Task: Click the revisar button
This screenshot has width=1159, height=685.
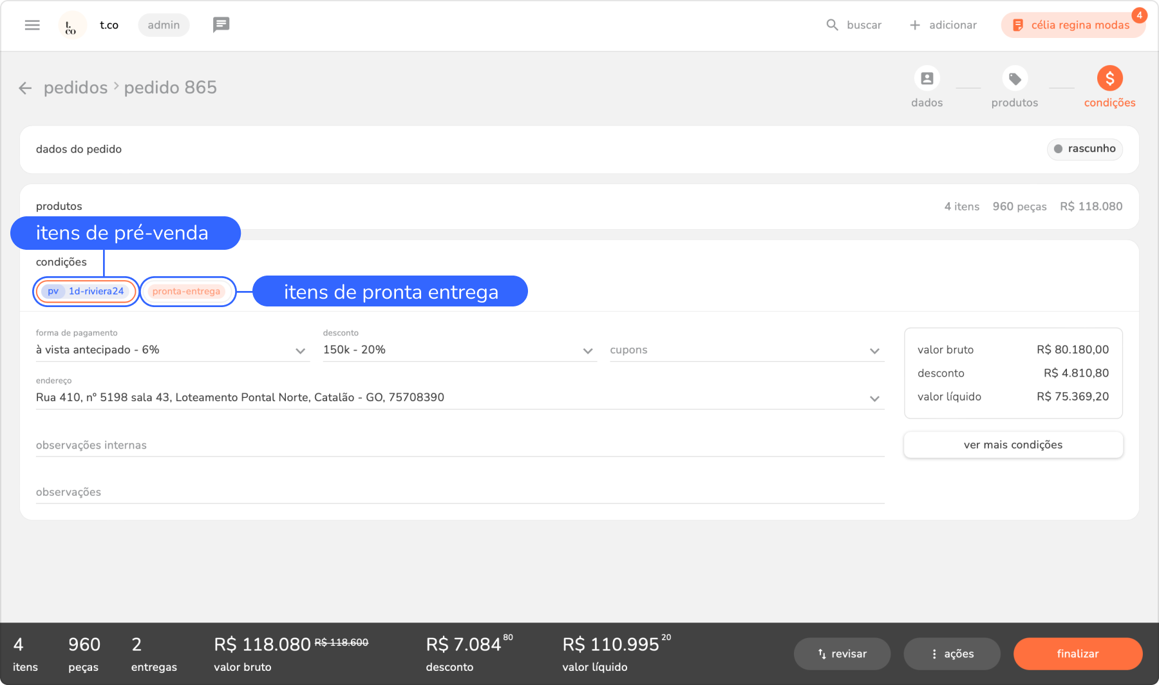Action: click(842, 654)
